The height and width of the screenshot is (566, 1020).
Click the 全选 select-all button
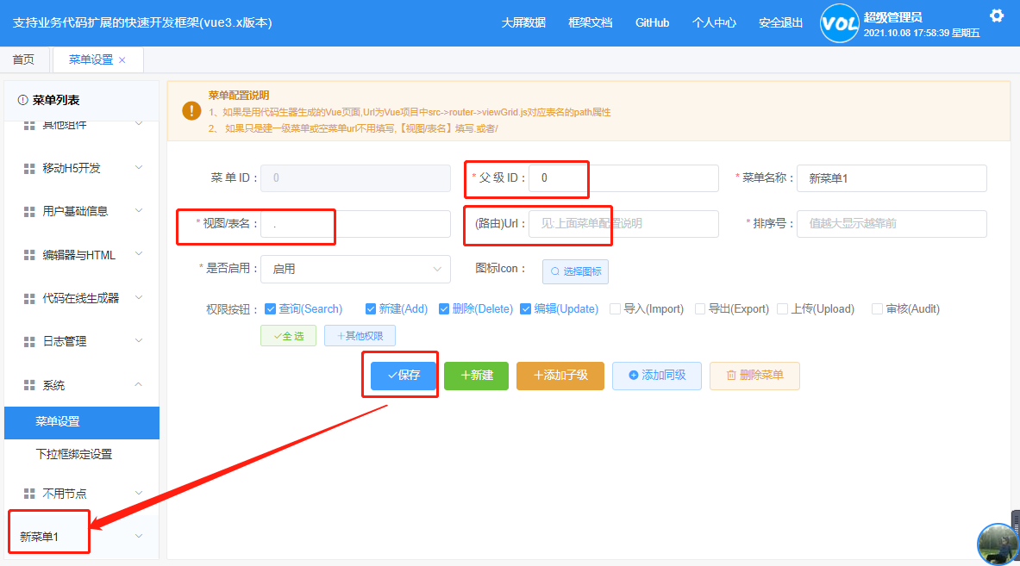click(288, 336)
